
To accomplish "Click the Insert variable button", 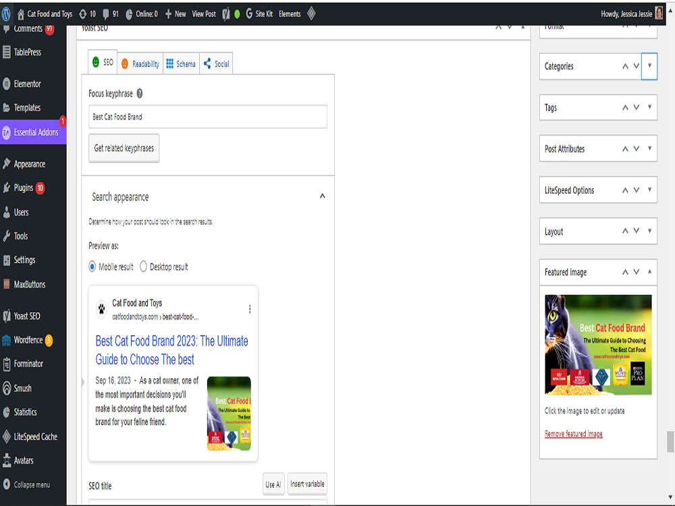I will point(307,484).
